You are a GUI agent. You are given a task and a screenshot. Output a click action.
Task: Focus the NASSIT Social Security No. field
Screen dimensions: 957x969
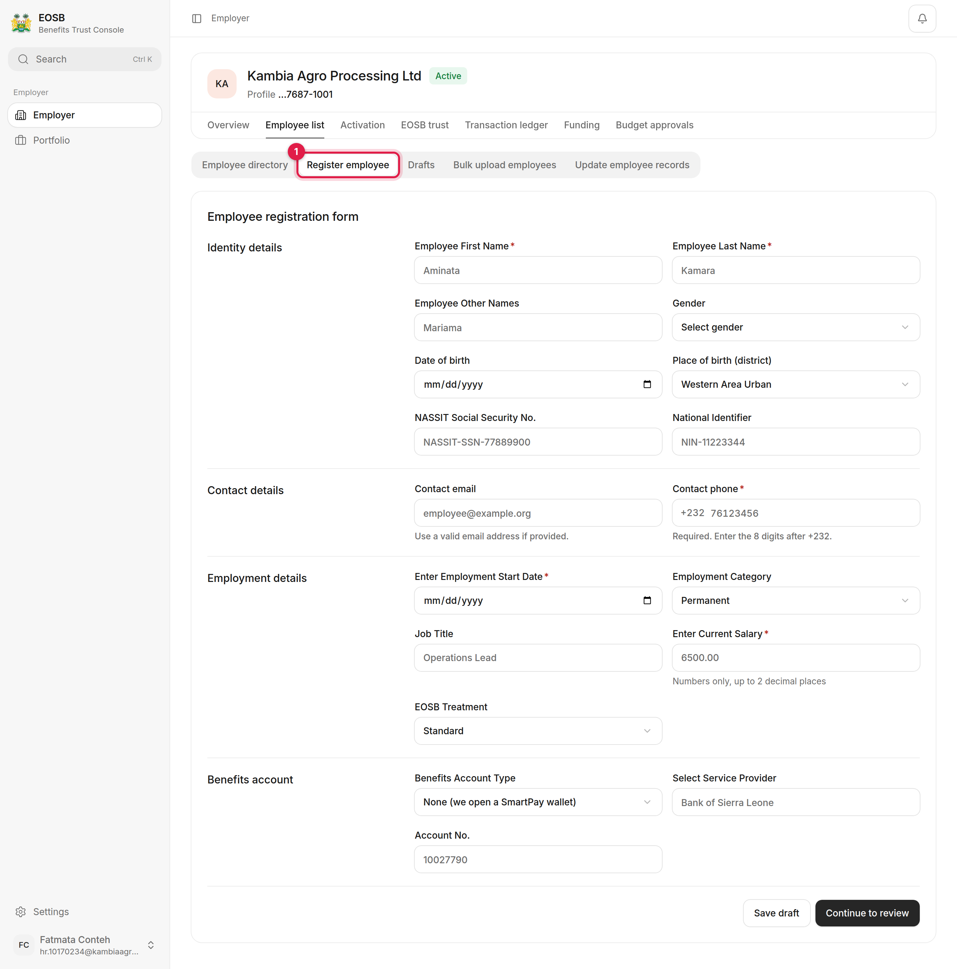tap(538, 442)
